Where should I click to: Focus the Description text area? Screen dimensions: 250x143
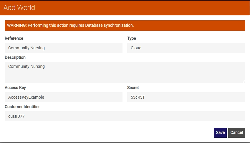(x=125, y=72)
